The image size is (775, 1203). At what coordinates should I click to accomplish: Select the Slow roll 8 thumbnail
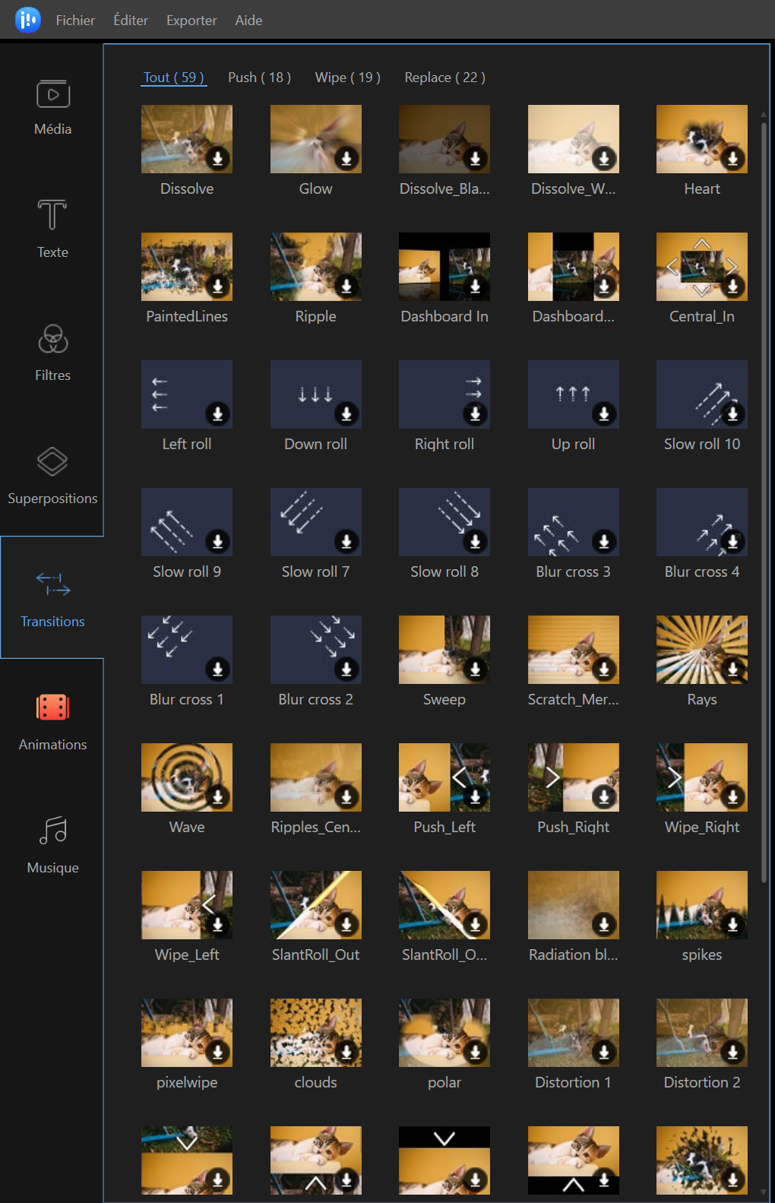(x=444, y=522)
